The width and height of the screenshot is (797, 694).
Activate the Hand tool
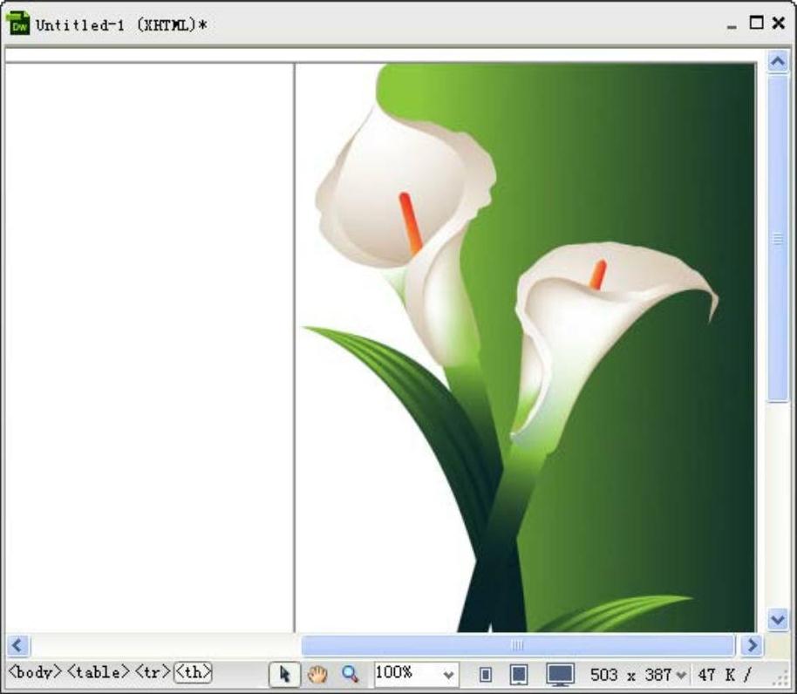pos(317,674)
